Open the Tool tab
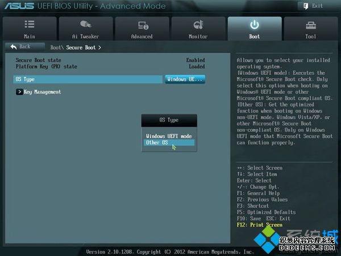 pyautogui.click(x=311, y=28)
